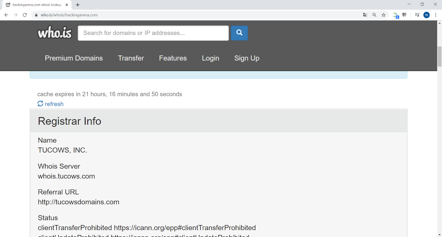Go to Login page

211,58
